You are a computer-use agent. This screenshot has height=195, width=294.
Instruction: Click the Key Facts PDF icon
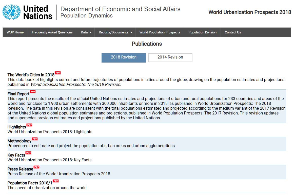28,153
